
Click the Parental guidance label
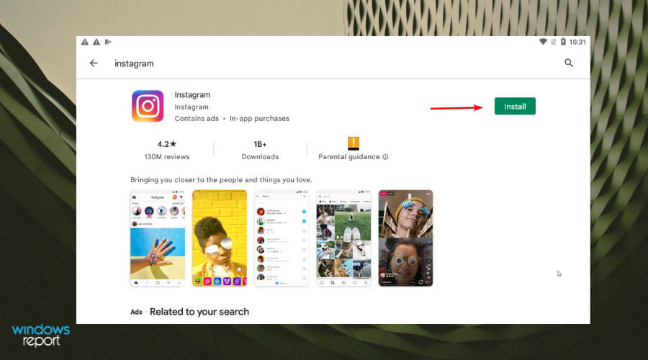pyautogui.click(x=348, y=157)
